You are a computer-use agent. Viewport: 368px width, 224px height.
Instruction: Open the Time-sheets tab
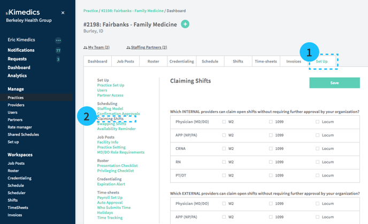coord(265,61)
